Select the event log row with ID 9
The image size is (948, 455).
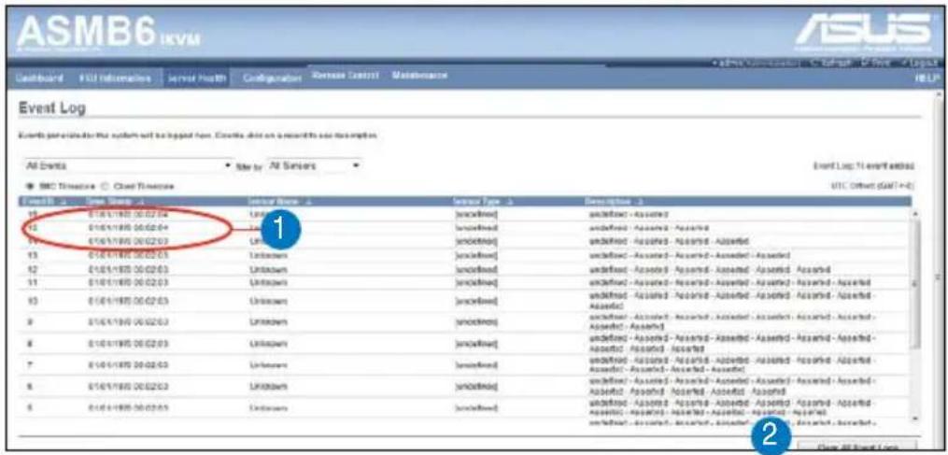[x=464, y=322]
